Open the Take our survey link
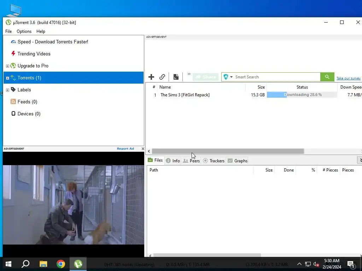 point(348,78)
